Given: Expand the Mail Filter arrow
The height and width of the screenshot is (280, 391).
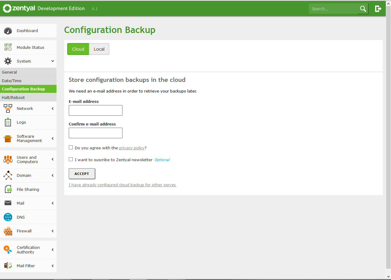Looking at the screenshot, I should coord(53,266).
